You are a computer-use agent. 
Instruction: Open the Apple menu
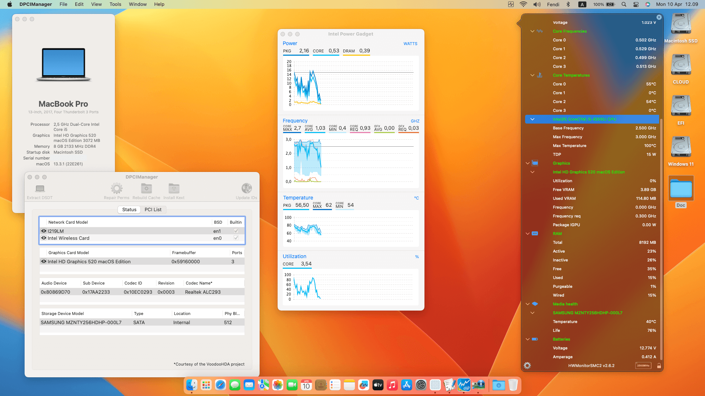(10, 4)
